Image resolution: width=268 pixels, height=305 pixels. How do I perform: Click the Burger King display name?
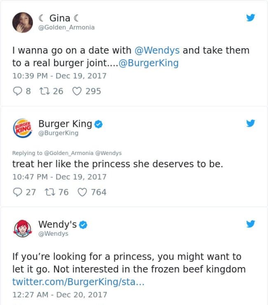point(65,123)
